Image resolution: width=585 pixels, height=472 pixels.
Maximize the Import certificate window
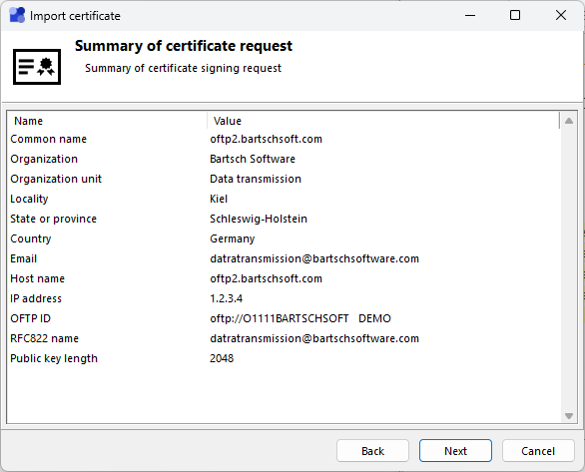[515, 15]
